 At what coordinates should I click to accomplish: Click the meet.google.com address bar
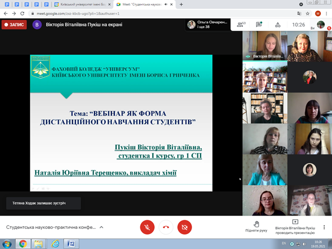(160, 13)
